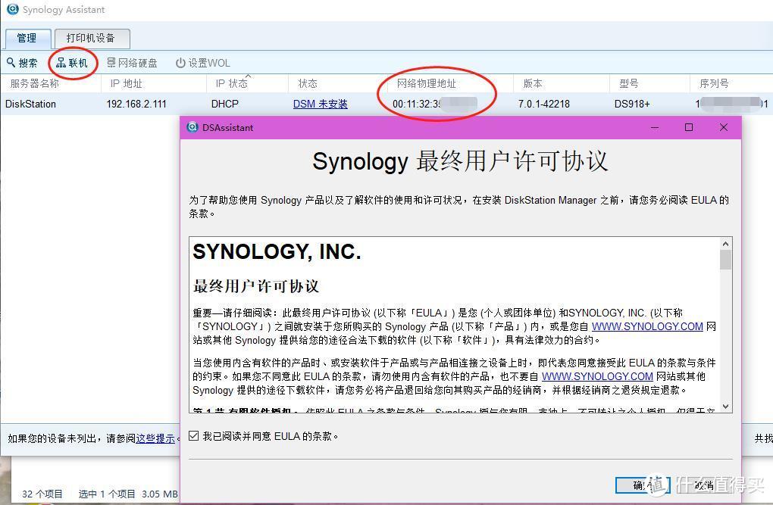Image resolution: width=773 pixels, height=505 pixels.
Task: Click the 32 个项目 status bar text
Action: coord(42,494)
